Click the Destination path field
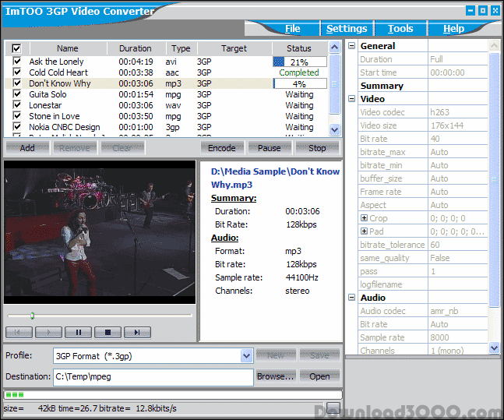 153,377
